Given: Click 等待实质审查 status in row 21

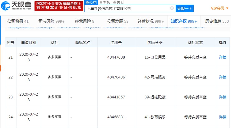Looking at the screenshot, I should click(x=195, y=57).
